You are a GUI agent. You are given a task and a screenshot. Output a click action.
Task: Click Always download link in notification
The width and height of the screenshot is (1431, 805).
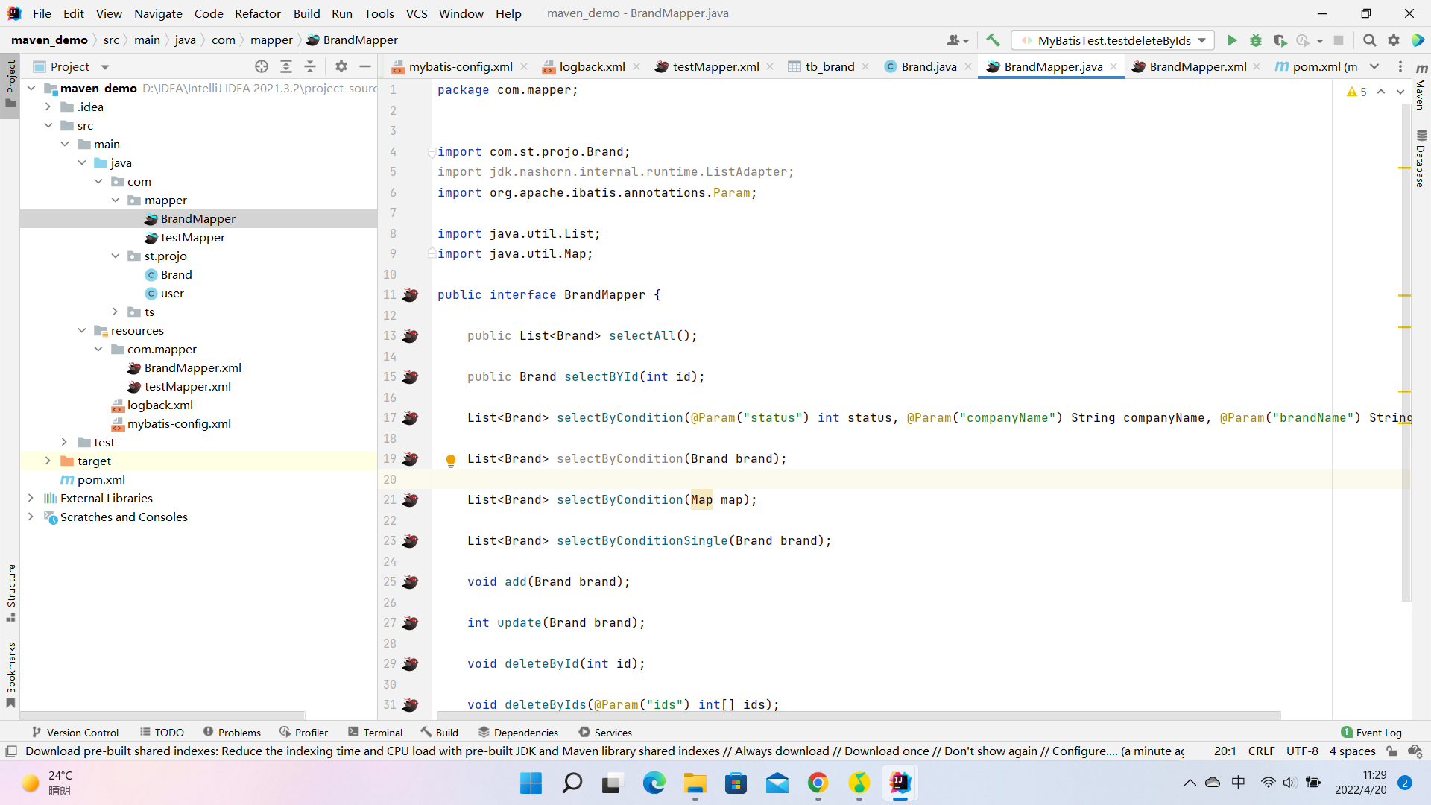click(782, 751)
